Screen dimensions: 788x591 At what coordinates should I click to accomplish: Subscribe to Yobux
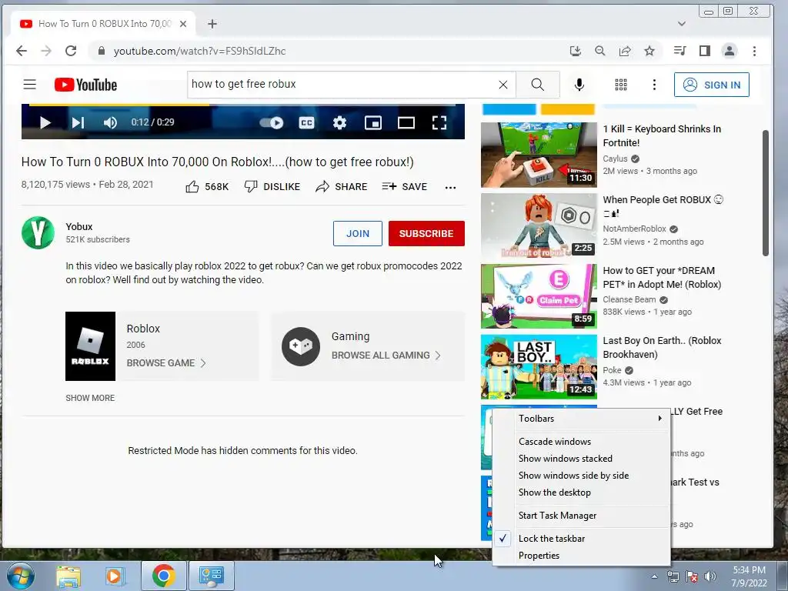[426, 234]
